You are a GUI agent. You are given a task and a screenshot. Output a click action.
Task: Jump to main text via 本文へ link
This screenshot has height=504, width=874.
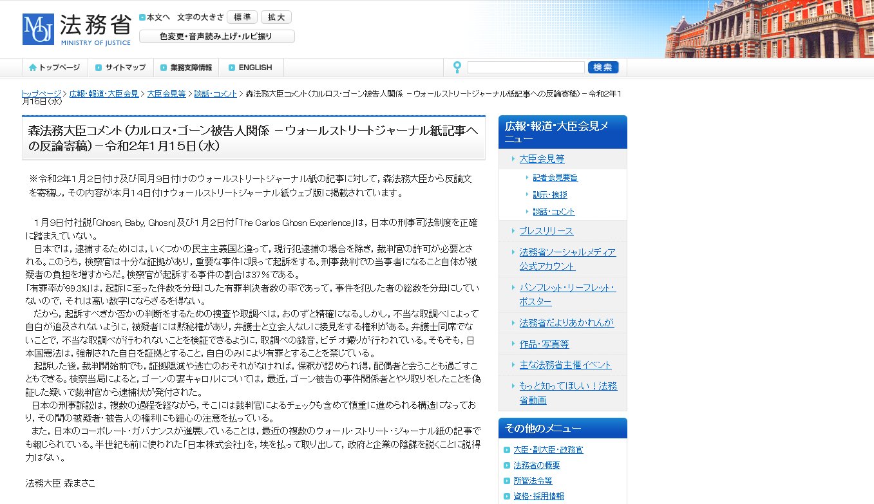coord(158,17)
